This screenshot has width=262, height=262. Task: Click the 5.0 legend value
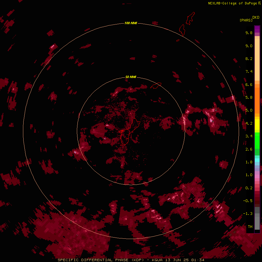point(249,110)
